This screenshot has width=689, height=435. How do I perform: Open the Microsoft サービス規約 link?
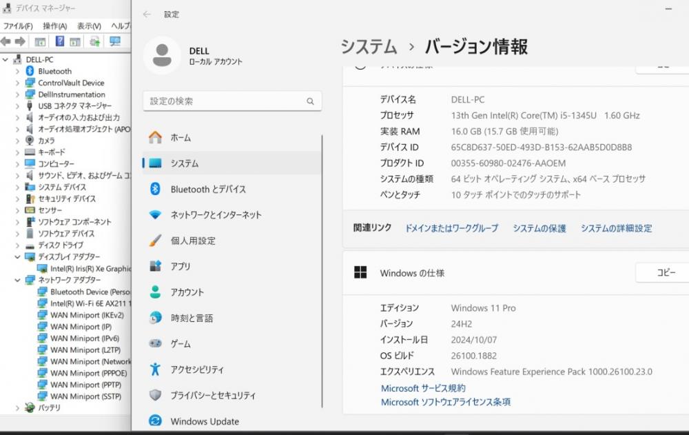point(423,388)
